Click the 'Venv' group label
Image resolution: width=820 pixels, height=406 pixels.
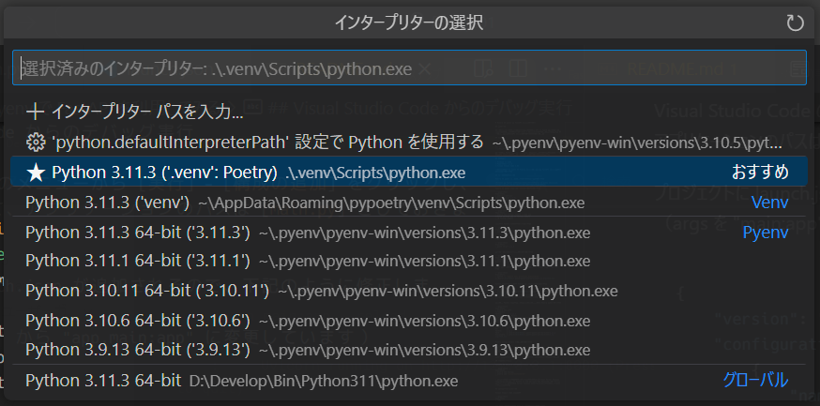point(769,203)
